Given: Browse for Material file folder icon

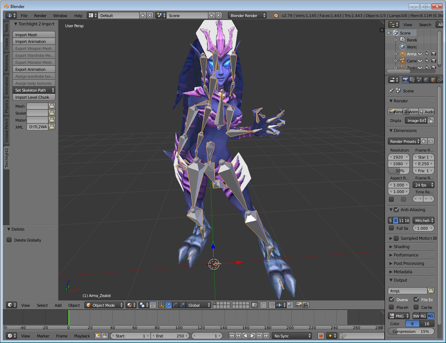Looking at the screenshot, I should [52, 120].
